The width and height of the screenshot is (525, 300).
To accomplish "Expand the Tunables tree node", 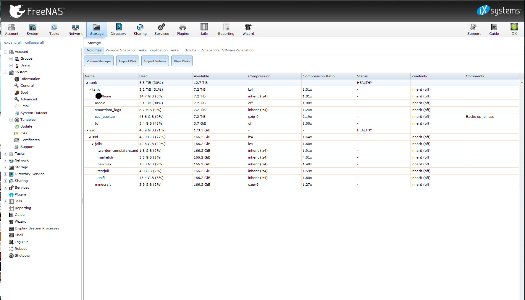I will [x=11, y=120].
